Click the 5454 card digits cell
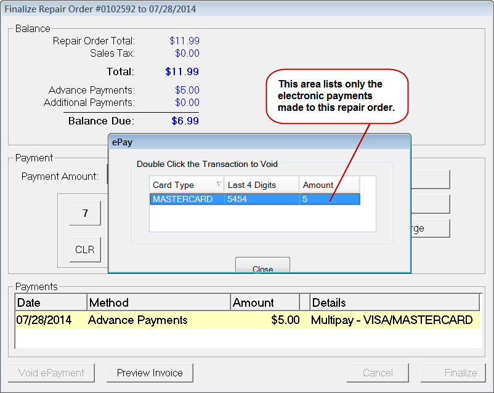Screen dimensions: 494x393 [x=238, y=199]
